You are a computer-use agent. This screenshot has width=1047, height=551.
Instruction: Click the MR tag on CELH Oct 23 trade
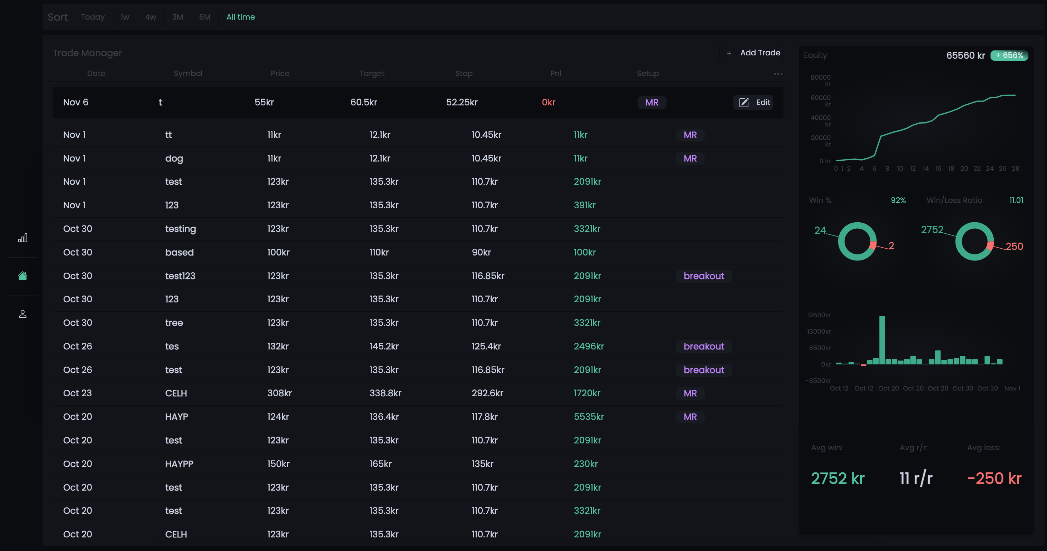(x=690, y=393)
